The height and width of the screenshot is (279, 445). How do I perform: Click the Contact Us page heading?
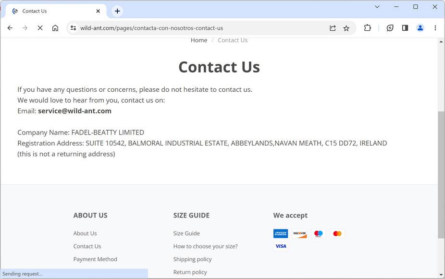(219, 67)
